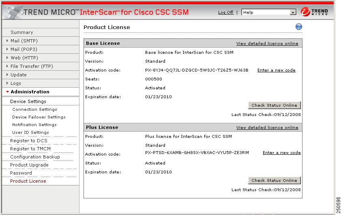
Task: Click Check Status Online under Base License
Action: (x=275, y=105)
